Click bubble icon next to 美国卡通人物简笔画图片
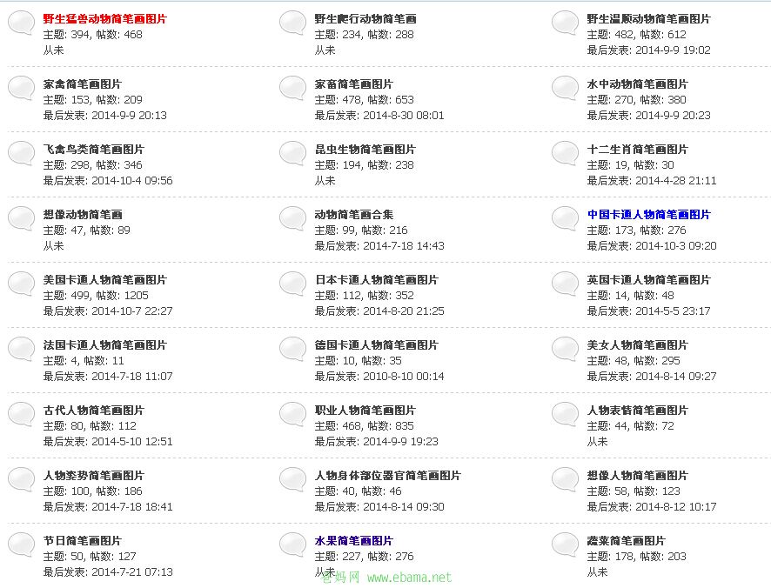The width and height of the screenshot is (771, 588). click(x=22, y=284)
